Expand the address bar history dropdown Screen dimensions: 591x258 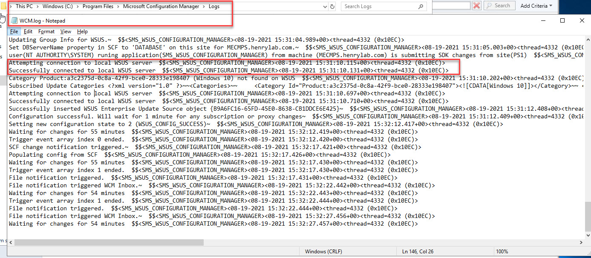point(325,6)
